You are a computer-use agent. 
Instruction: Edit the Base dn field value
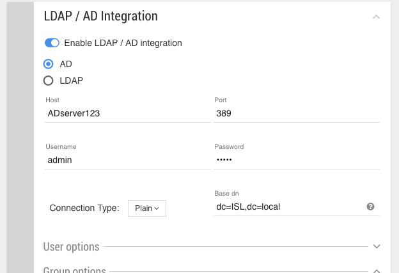(x=288, y=207)
